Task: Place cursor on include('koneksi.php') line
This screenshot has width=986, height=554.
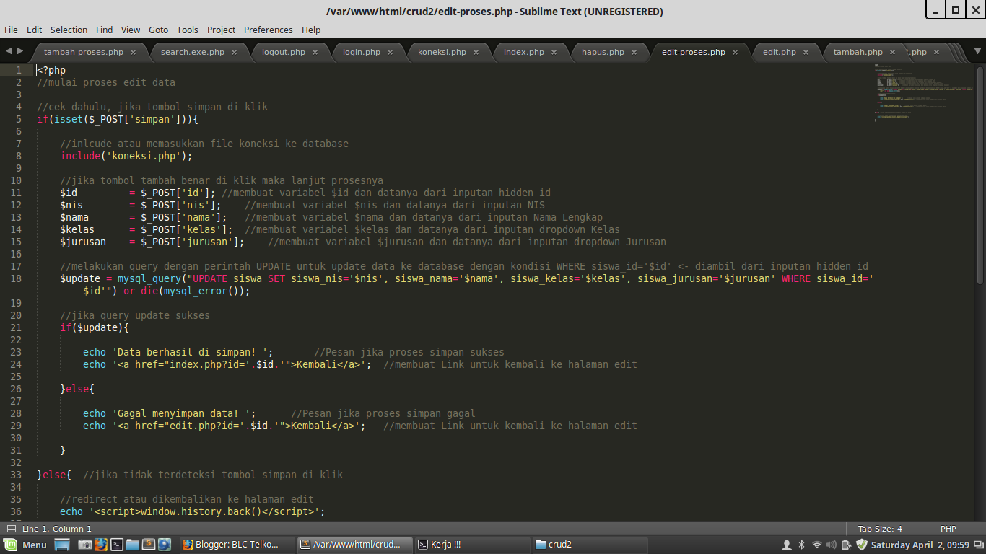Action: point(126,156)
